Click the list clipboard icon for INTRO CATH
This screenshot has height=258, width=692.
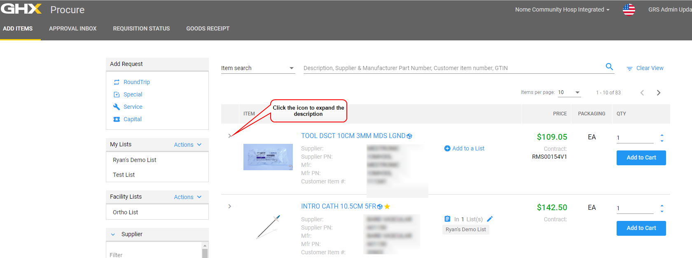pos(447,219)
